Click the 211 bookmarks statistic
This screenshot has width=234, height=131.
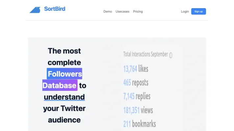coord(140,124)
